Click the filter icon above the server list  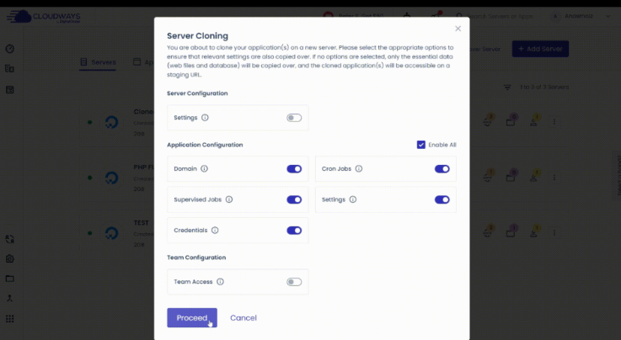507,87
